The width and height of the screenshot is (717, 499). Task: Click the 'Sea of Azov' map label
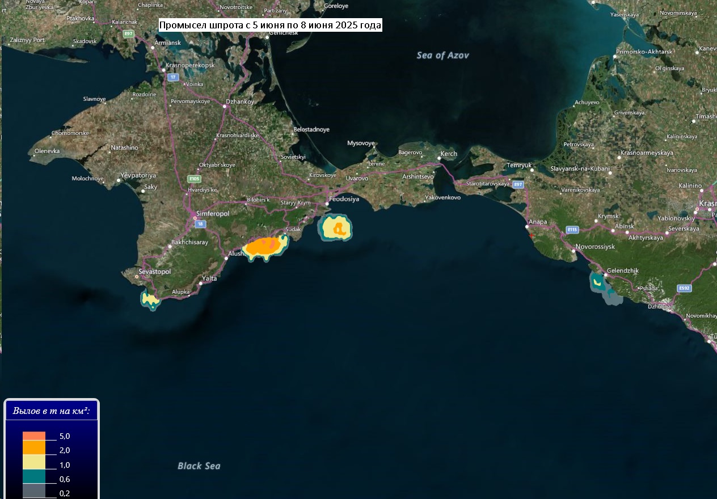443,55
